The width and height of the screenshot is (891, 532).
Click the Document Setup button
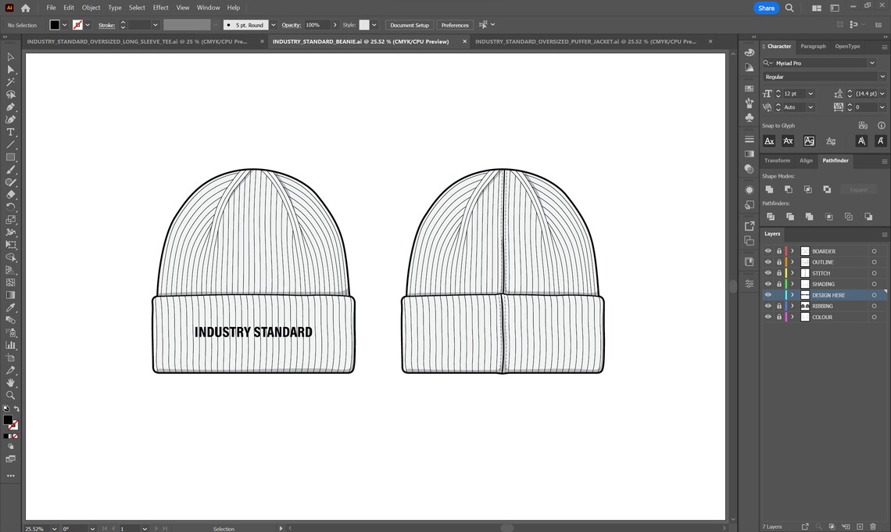tap(409, 24)
